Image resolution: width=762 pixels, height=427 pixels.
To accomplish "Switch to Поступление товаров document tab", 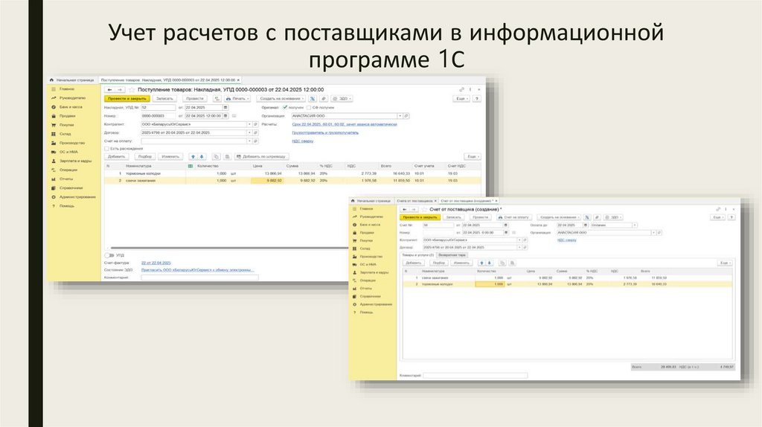I will (170, 80).
